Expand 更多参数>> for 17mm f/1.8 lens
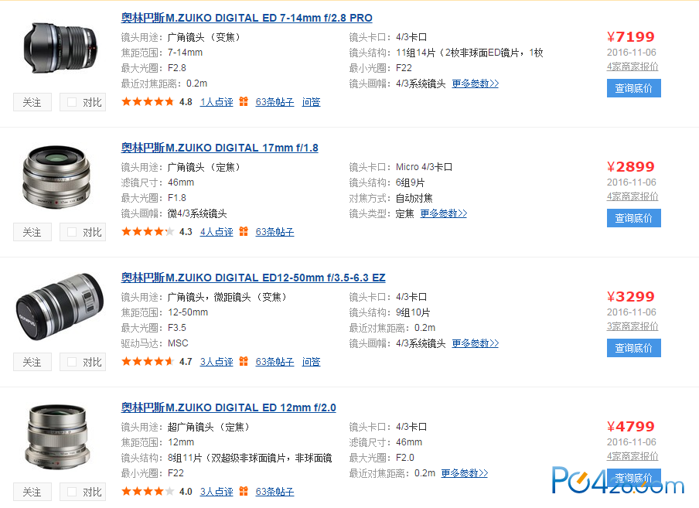The image size is (699, 508). coord(444,213)
